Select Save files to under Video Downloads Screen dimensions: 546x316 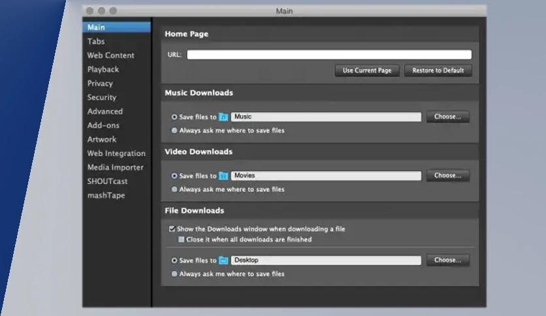(x=174, y=176)
